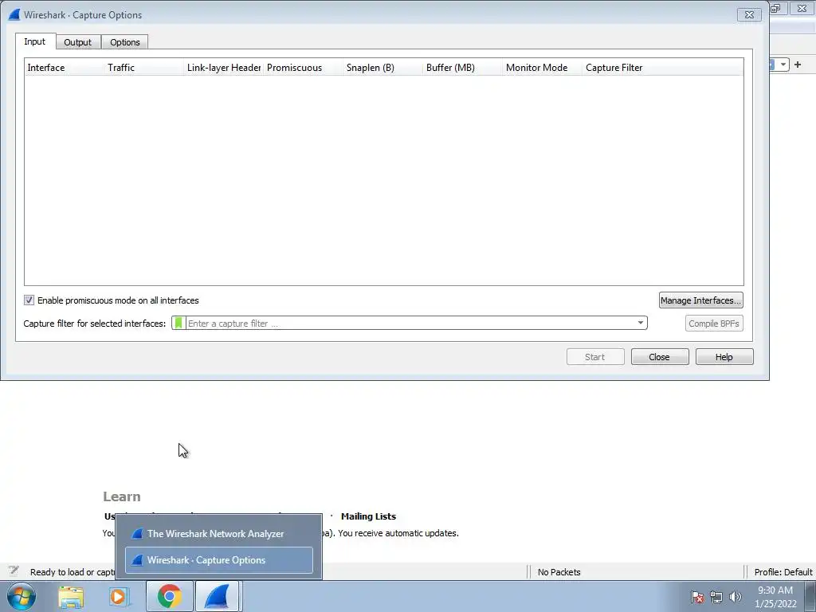Click the plus add filter button
This screenshot has height=612, width=816.
(798, 65)
